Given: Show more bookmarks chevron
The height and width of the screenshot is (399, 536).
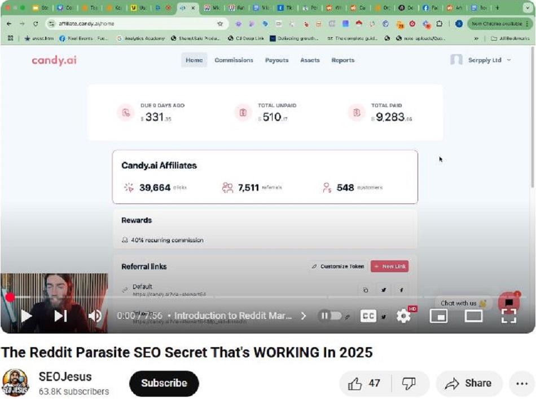Looking at the screenshot, I should 476,38.
